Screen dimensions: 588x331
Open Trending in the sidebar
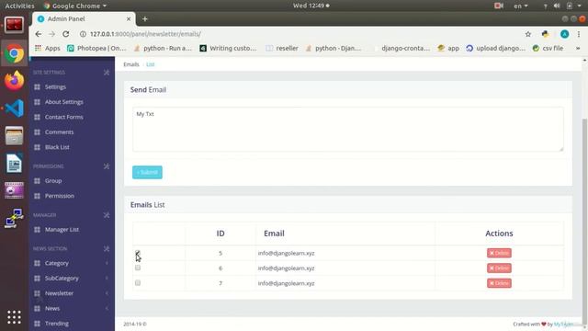pos(57,323)
